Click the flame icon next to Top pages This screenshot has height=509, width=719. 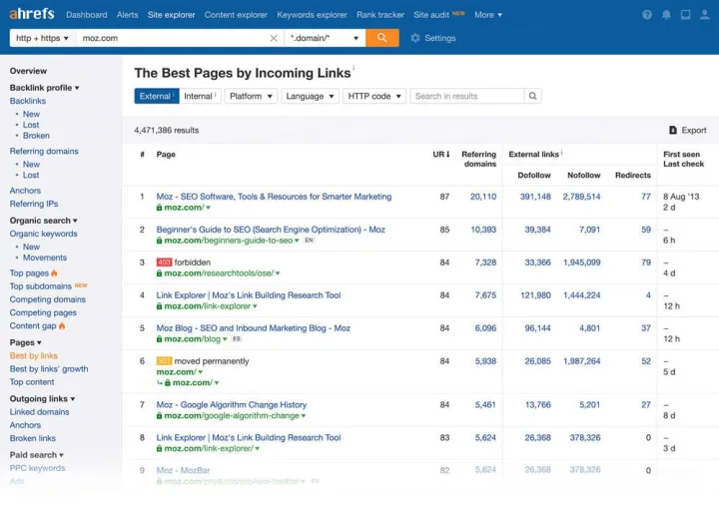click(x=54, y=273)
